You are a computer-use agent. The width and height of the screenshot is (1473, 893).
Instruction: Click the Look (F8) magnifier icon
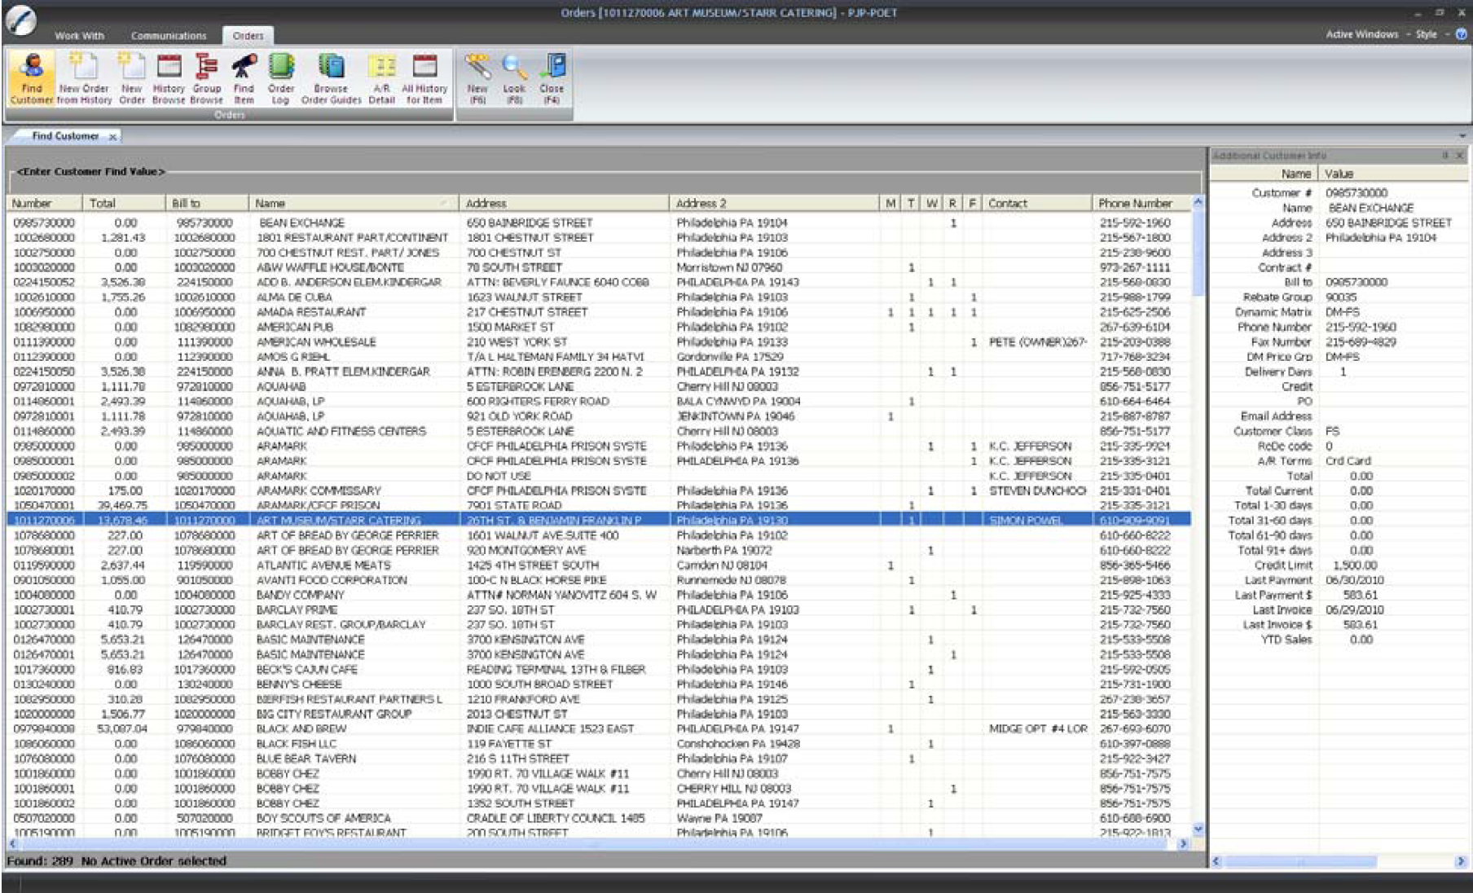[514, 78]
